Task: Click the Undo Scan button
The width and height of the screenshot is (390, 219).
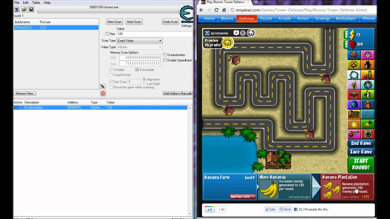Action: [x=171, y=22]
